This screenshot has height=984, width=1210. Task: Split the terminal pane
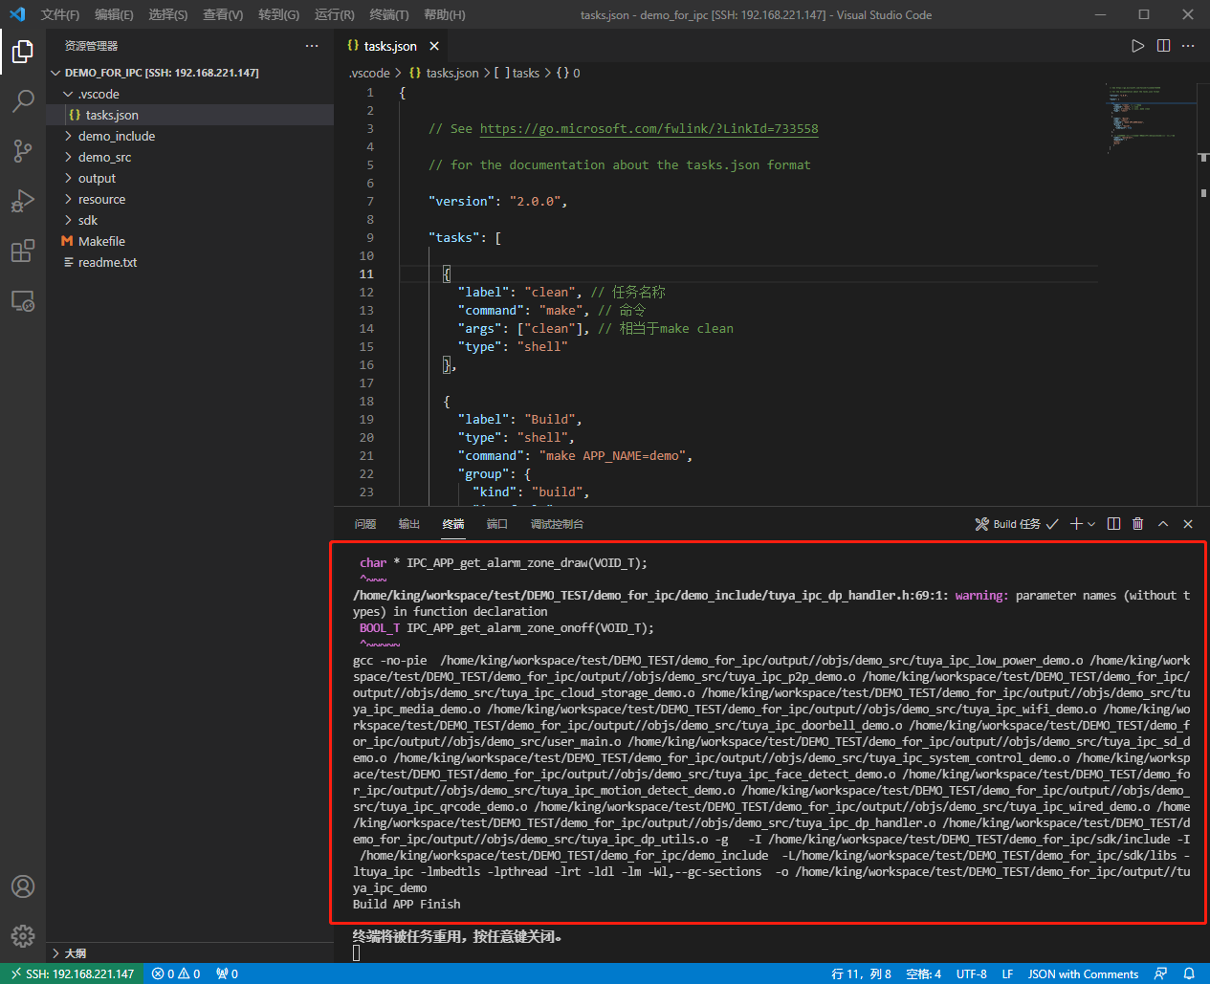tap(1112, 523)
